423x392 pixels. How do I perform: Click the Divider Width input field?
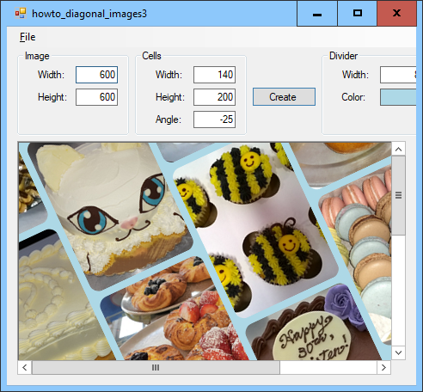pyautogui.click(x=398, y=75)
